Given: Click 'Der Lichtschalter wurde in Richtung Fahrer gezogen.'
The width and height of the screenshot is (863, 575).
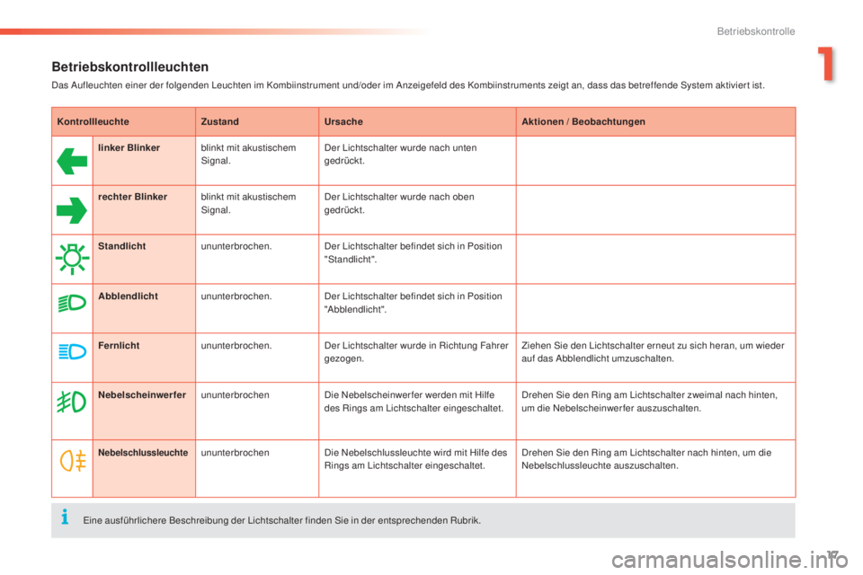Looking at the screenshot, I should (x=416, y=352).
